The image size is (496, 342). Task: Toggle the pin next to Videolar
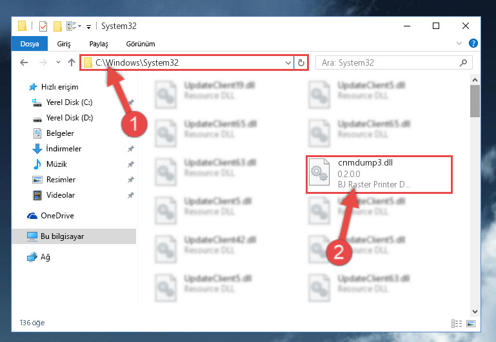point(131,195)
